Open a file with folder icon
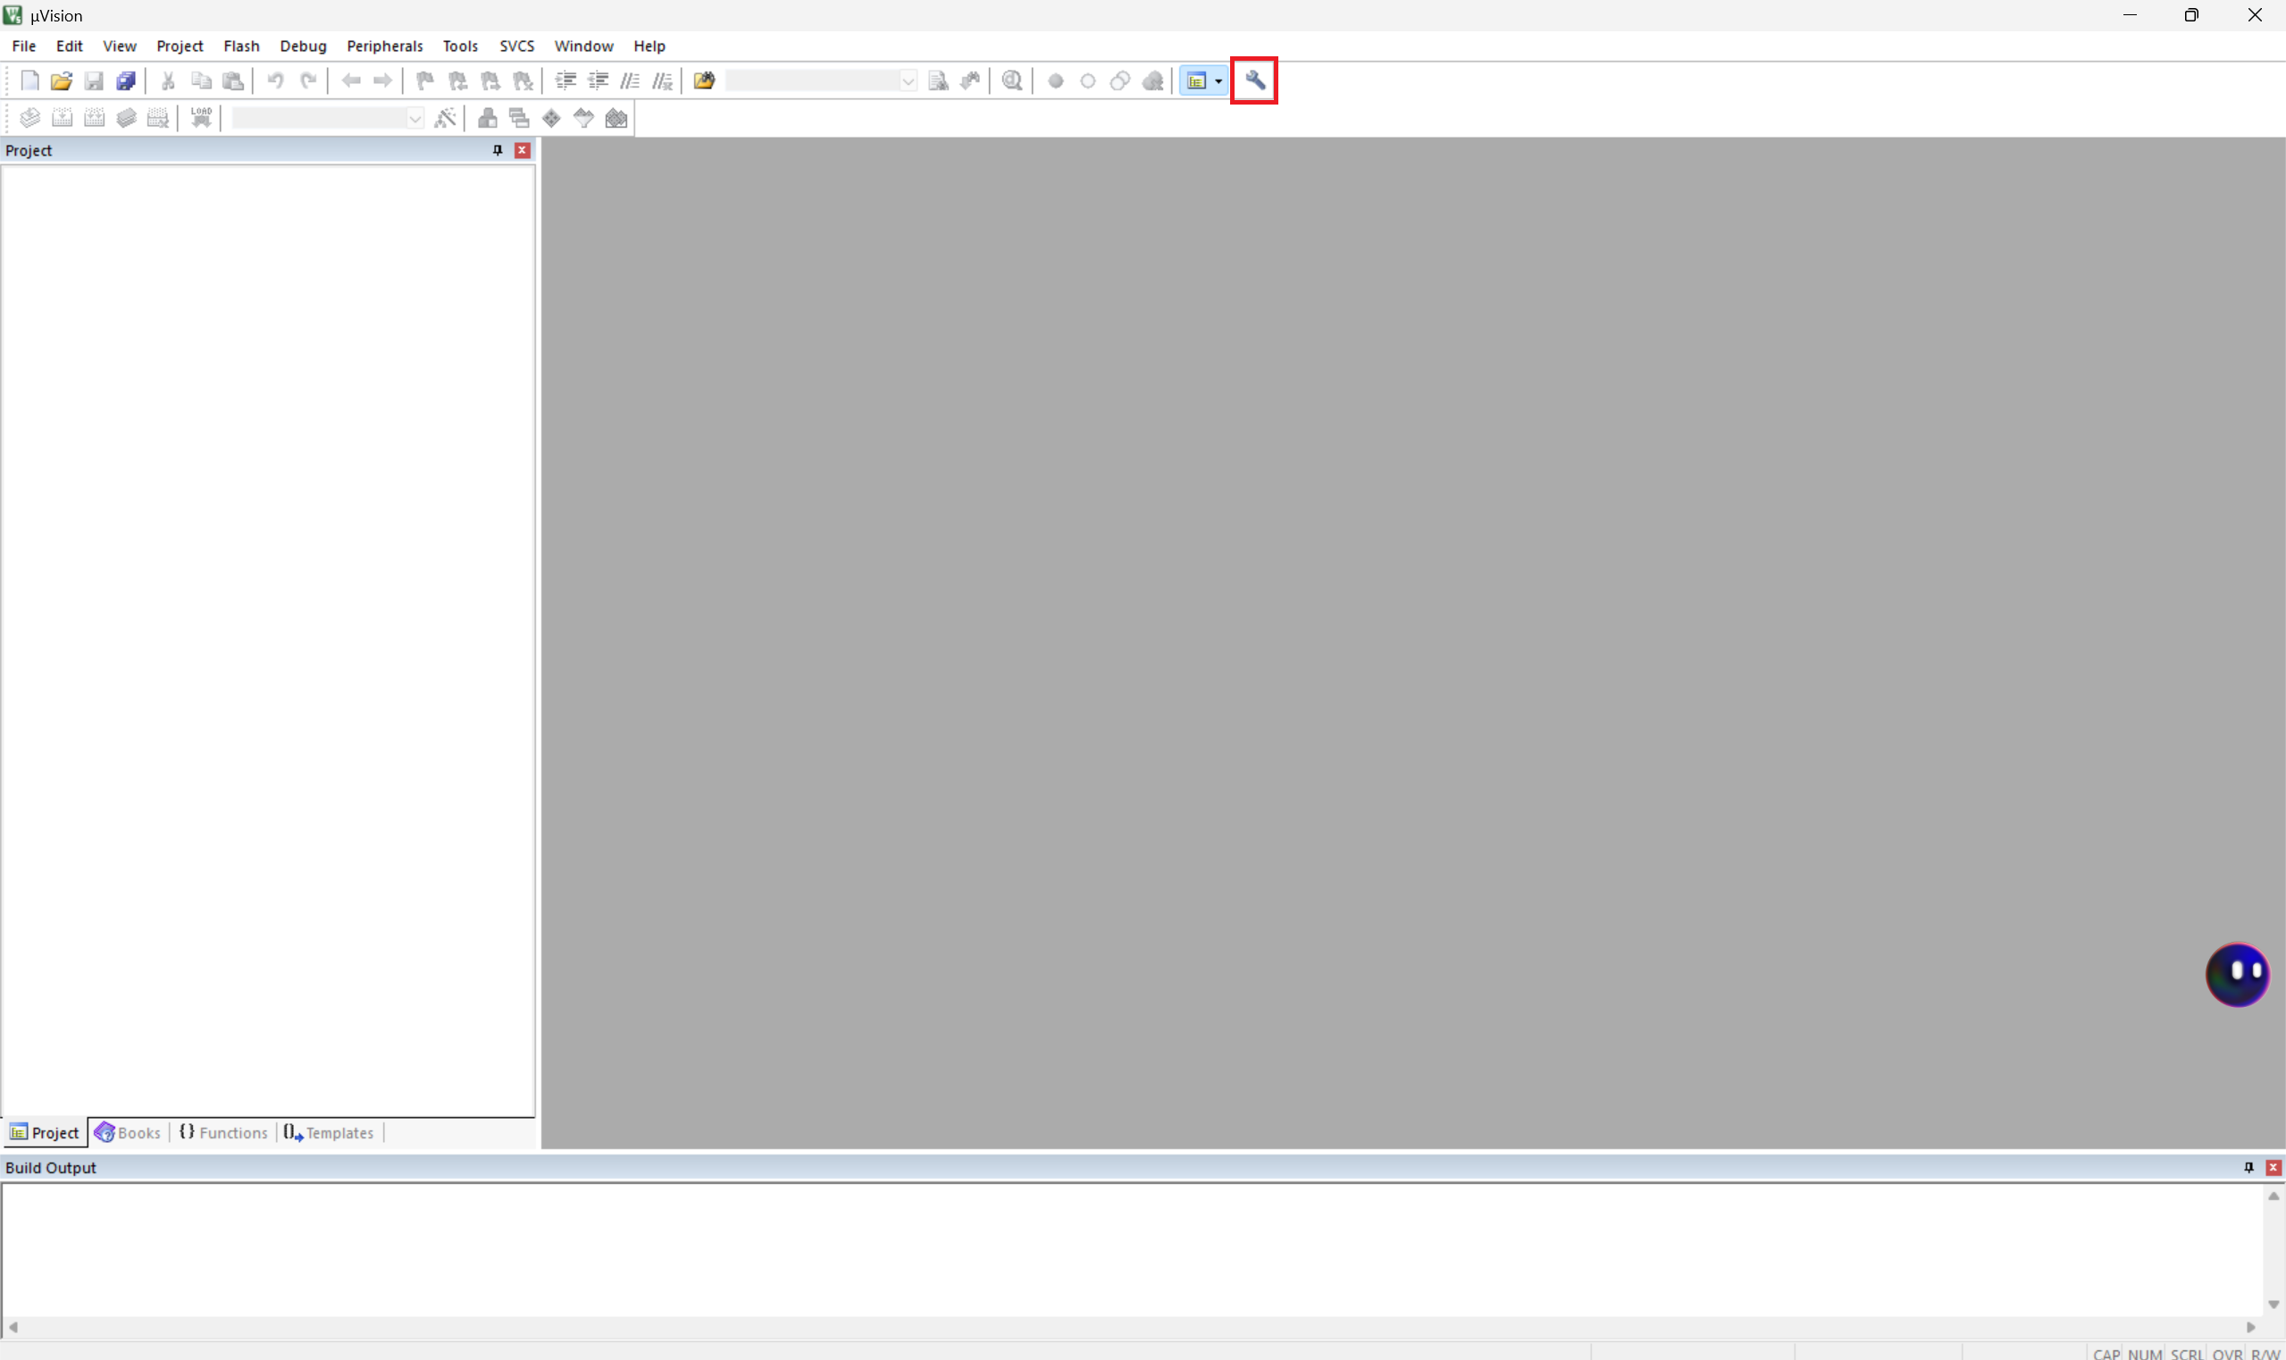The width and height of the screenshot is (2286, 1360). click(x=62, y=80)
